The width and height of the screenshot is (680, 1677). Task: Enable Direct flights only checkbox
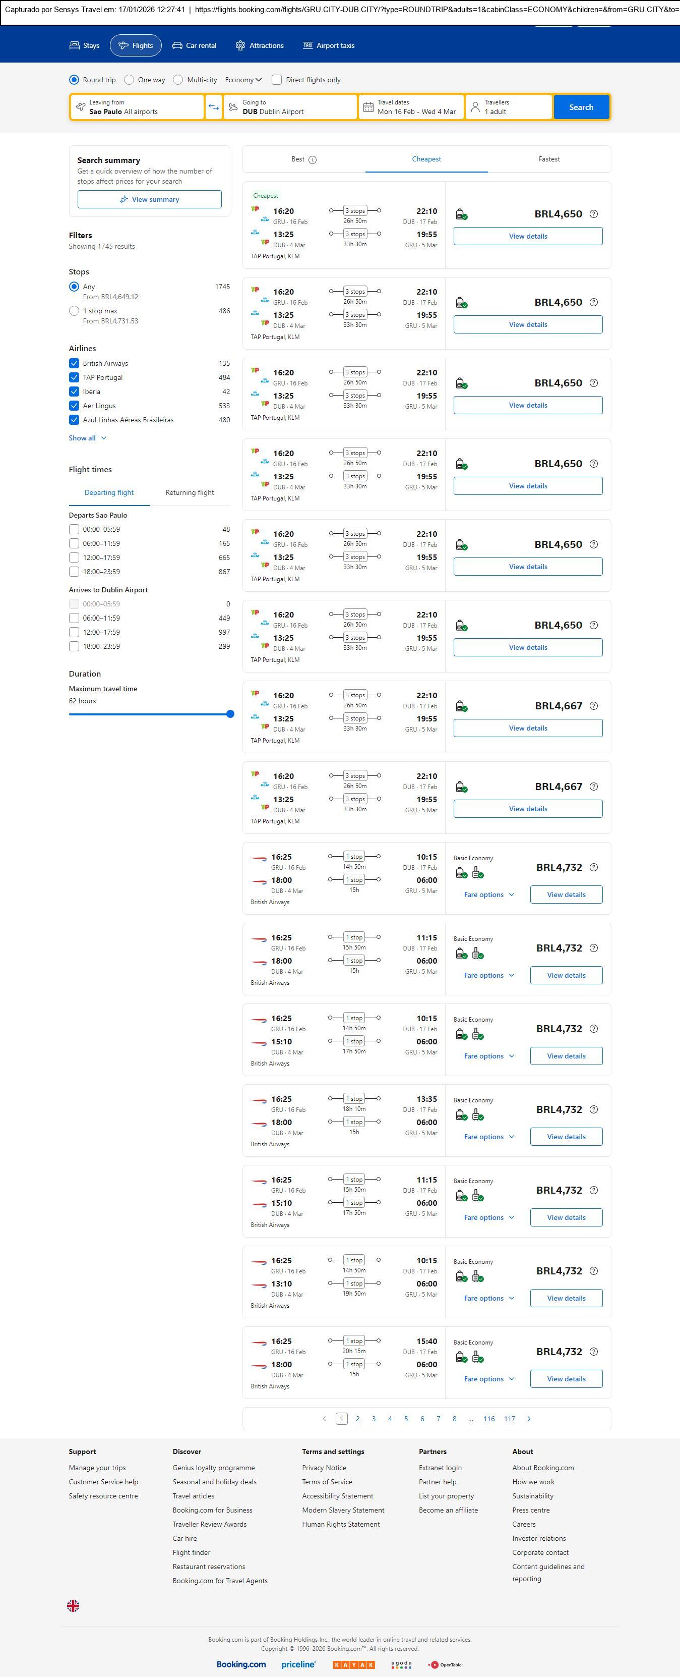click(277, 80)
